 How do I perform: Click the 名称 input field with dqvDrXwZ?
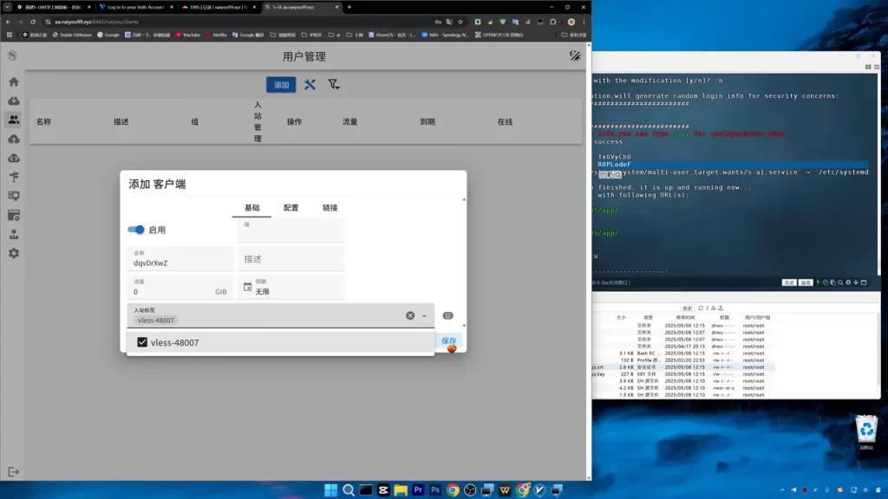180,258
